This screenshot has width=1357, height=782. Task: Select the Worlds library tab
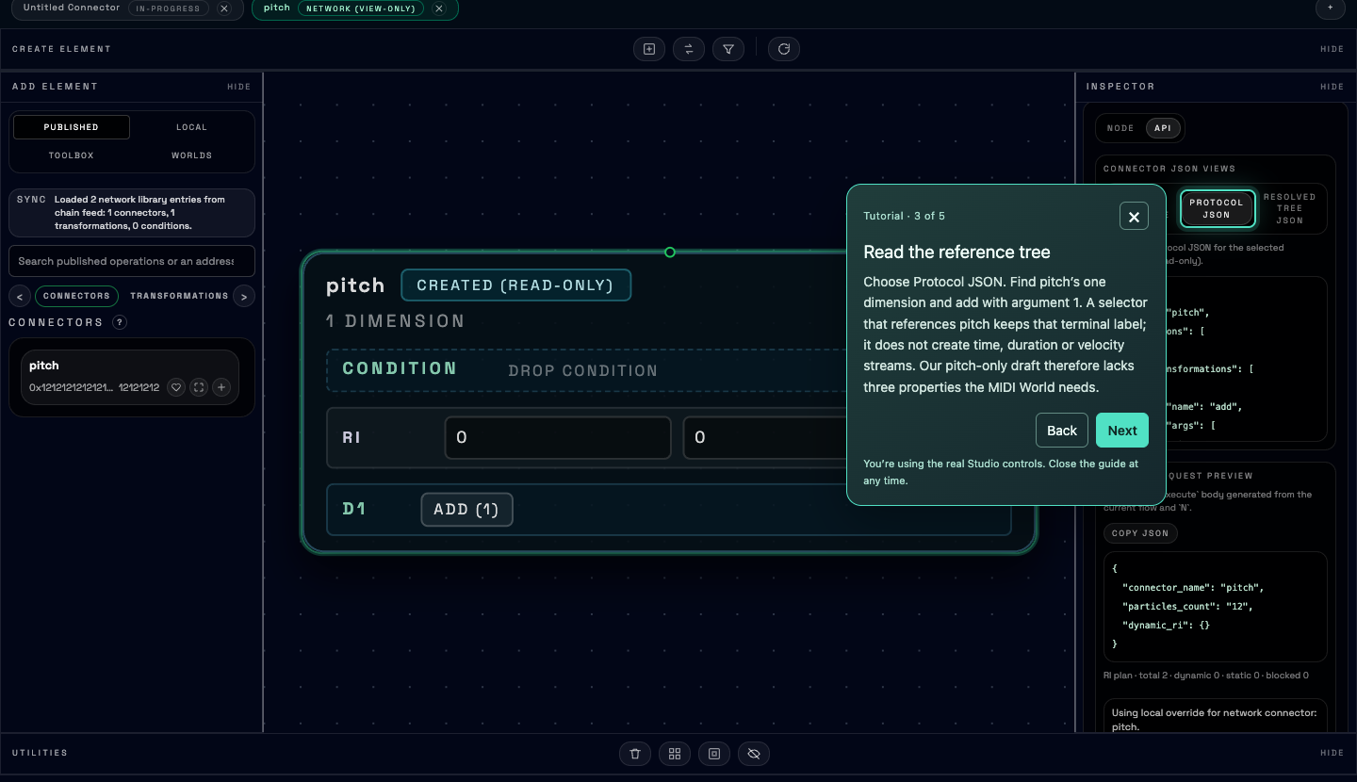tap(191, 155)
